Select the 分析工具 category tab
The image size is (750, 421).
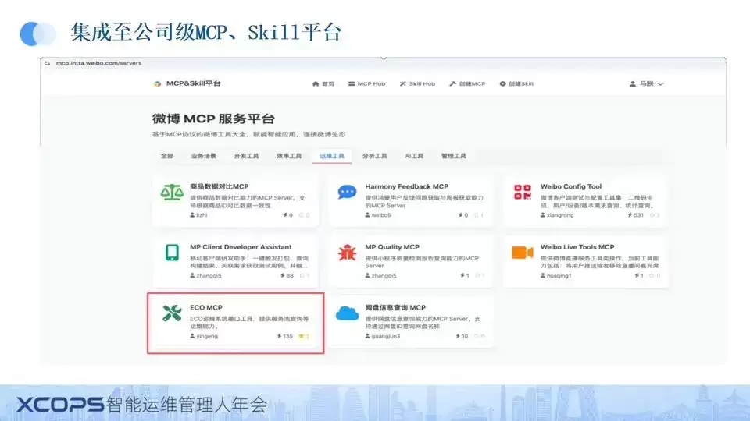[374, 156]
